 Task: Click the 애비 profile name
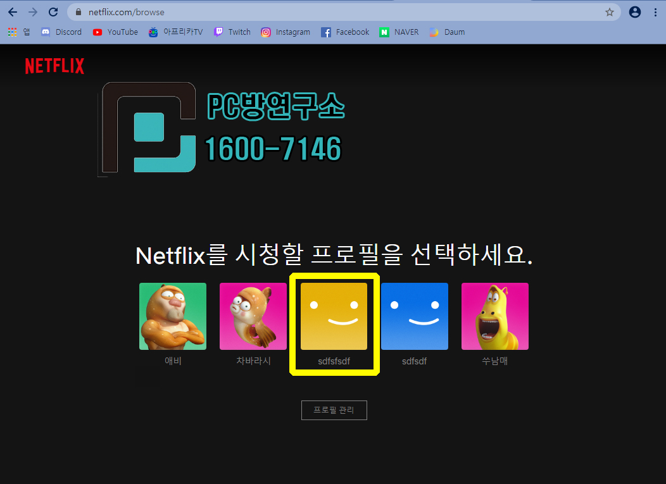click(x=173, y=361)
